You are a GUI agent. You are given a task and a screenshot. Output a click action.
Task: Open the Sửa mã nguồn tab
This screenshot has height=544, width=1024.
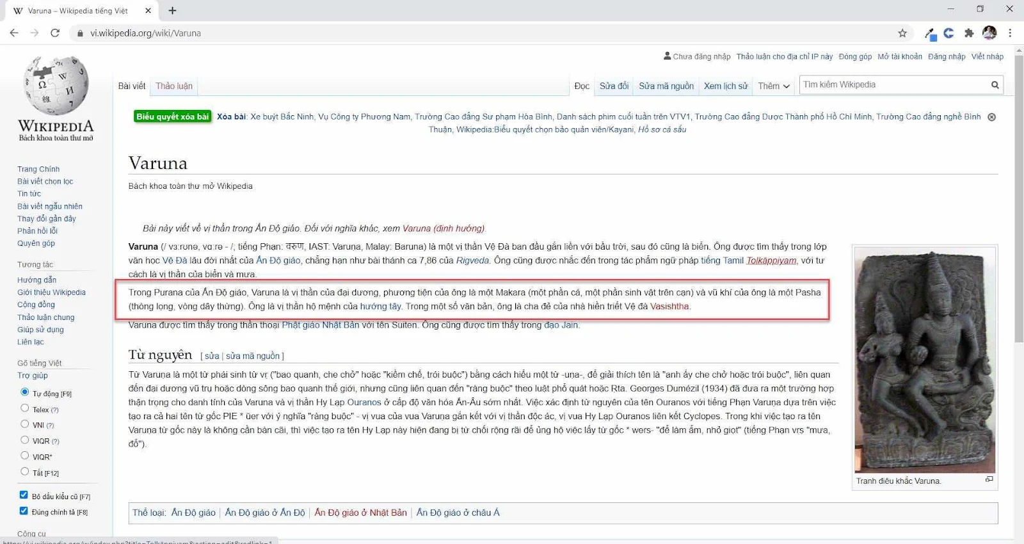[x=666, y=86]
